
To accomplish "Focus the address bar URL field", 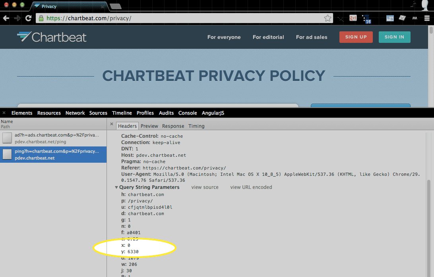I will click(x=184, y=18).
